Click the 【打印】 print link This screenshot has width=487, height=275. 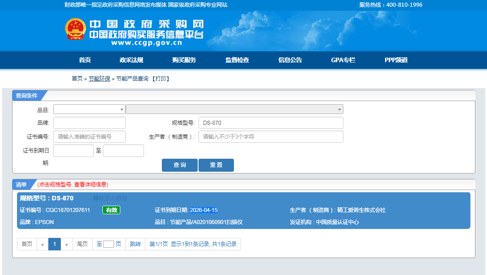(160, 79)
